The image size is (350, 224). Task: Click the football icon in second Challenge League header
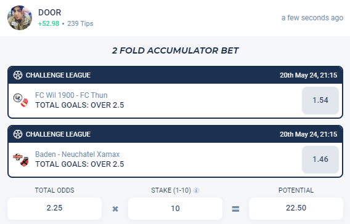(x=18, y=134)
